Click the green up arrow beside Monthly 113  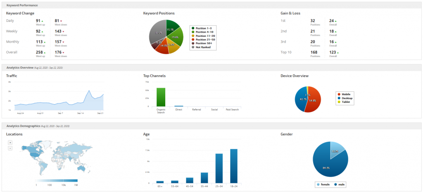(45, 42)
